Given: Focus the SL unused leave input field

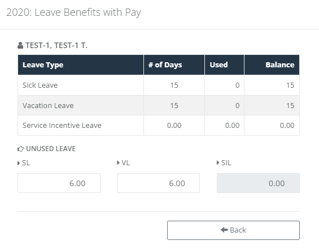Looking at the screenshot, I should [x=59, y=183].
